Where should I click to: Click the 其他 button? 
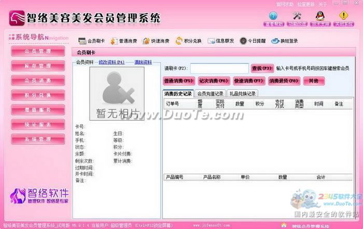click(x=314, y=81)
